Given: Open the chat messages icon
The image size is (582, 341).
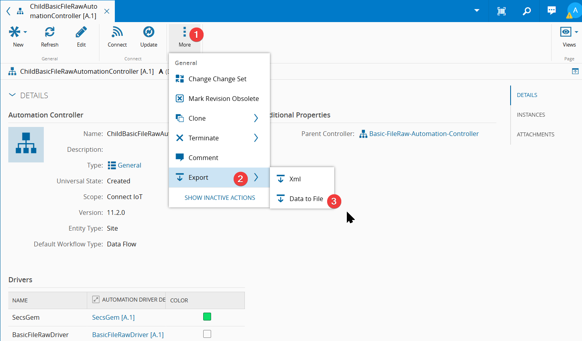Looking at the screenshot, I should click(x=552, y=11).
